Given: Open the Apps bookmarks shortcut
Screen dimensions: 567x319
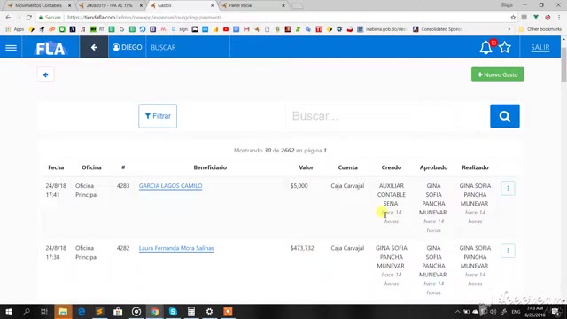Looking at the screenshot, I should click(x=15, y=29).
